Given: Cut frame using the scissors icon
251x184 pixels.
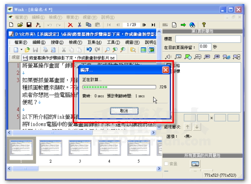Looking at the screenshot, I should [80, 25].
